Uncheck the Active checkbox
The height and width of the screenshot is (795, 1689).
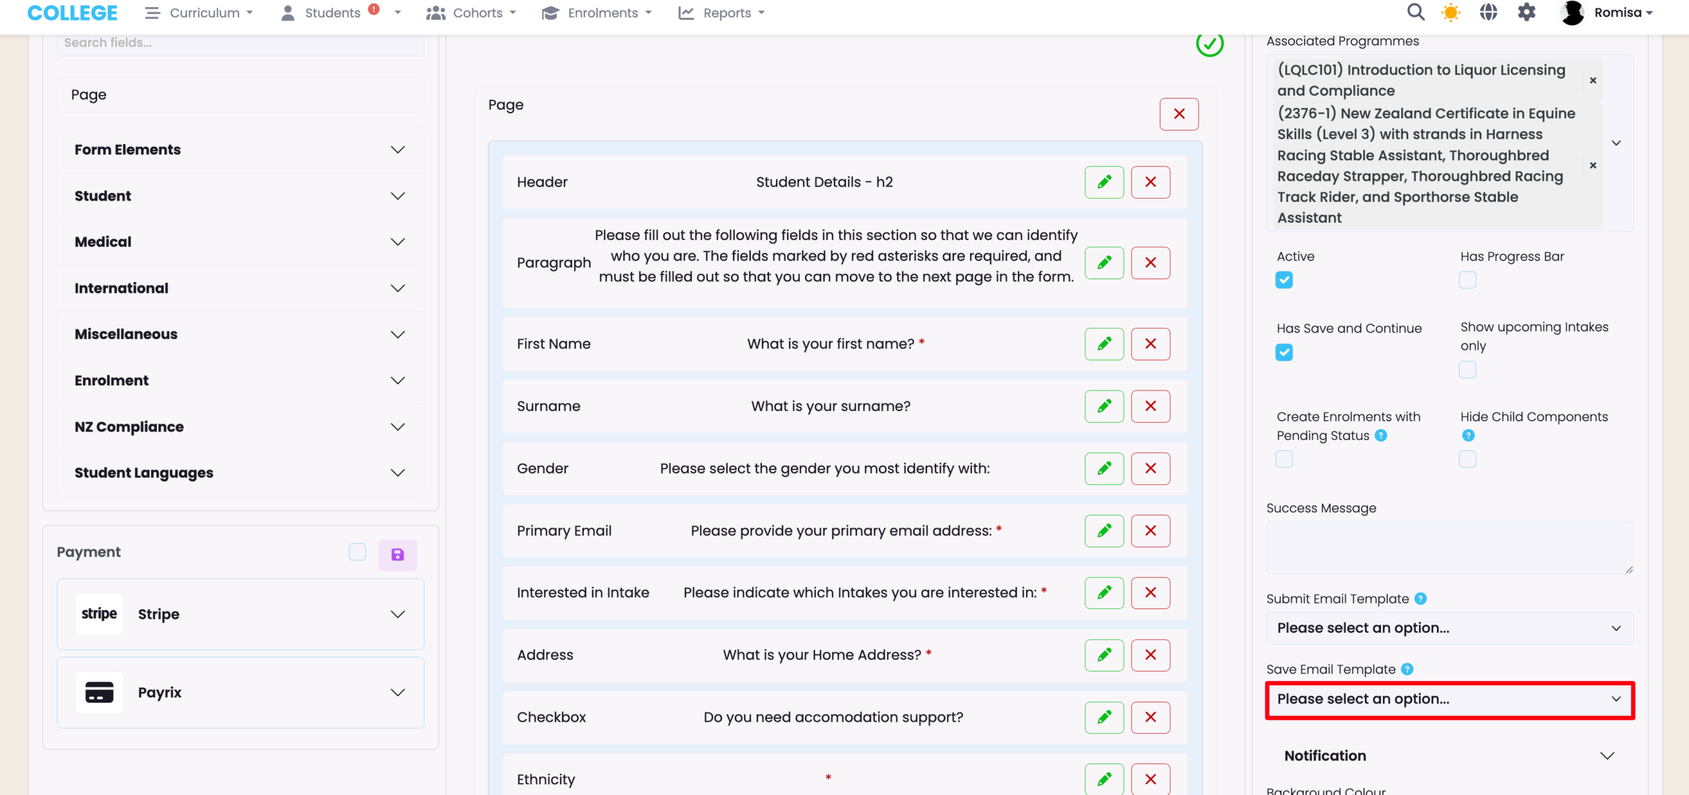pyautogui.click(x=1284, y=280)
